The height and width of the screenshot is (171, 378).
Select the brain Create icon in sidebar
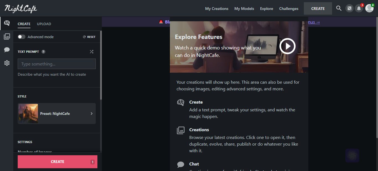[x=7, y=23]
